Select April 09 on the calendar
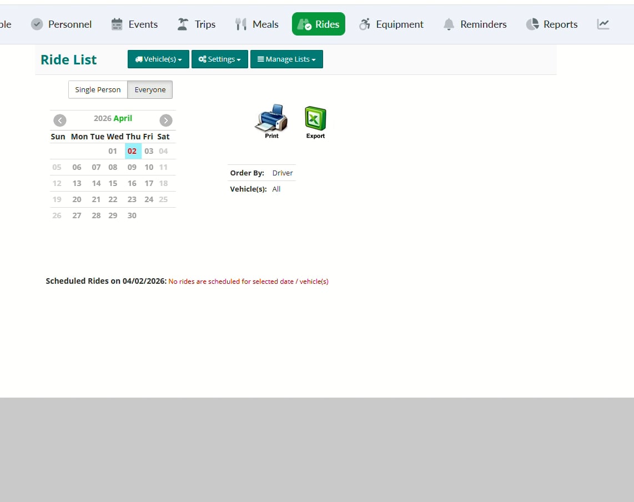This screenshot has height=502, width=634. coord(132,168)
